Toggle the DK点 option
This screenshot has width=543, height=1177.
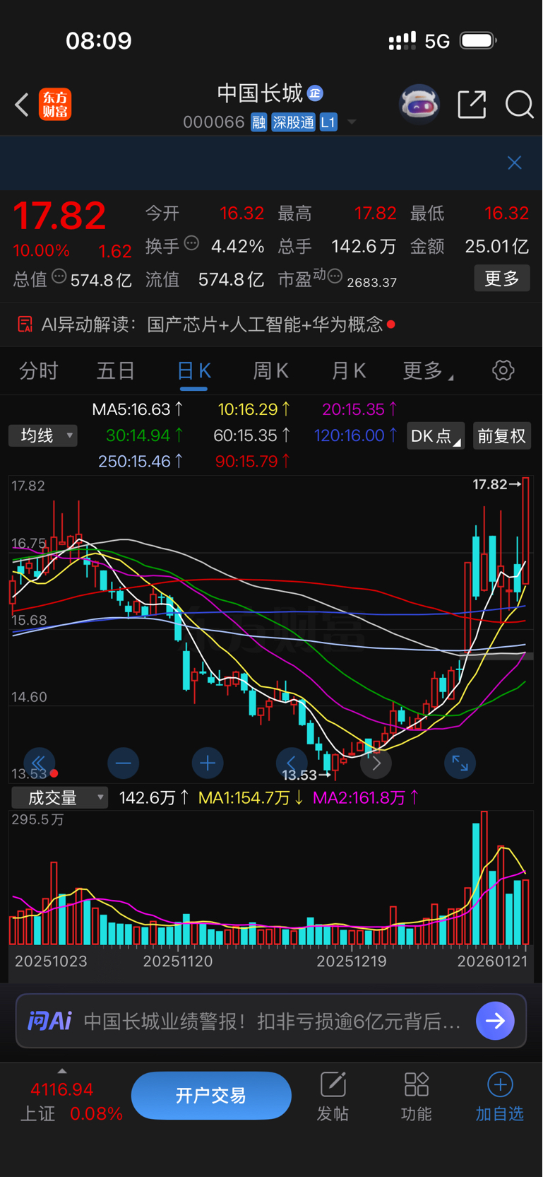[436, 436]
